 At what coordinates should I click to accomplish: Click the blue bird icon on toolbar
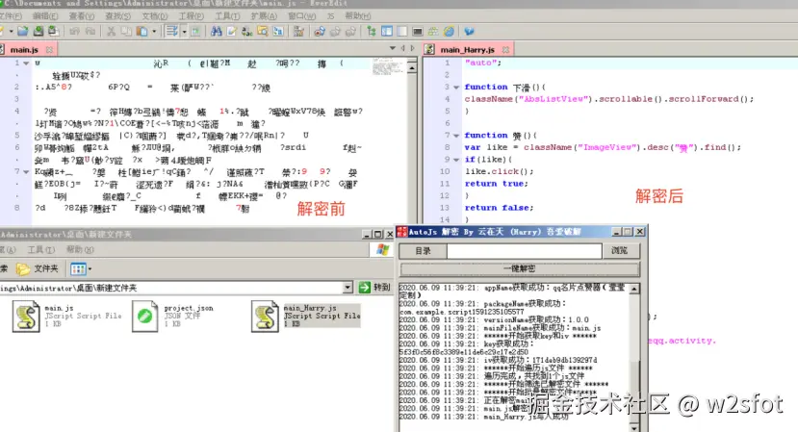[x=469, y=32]
